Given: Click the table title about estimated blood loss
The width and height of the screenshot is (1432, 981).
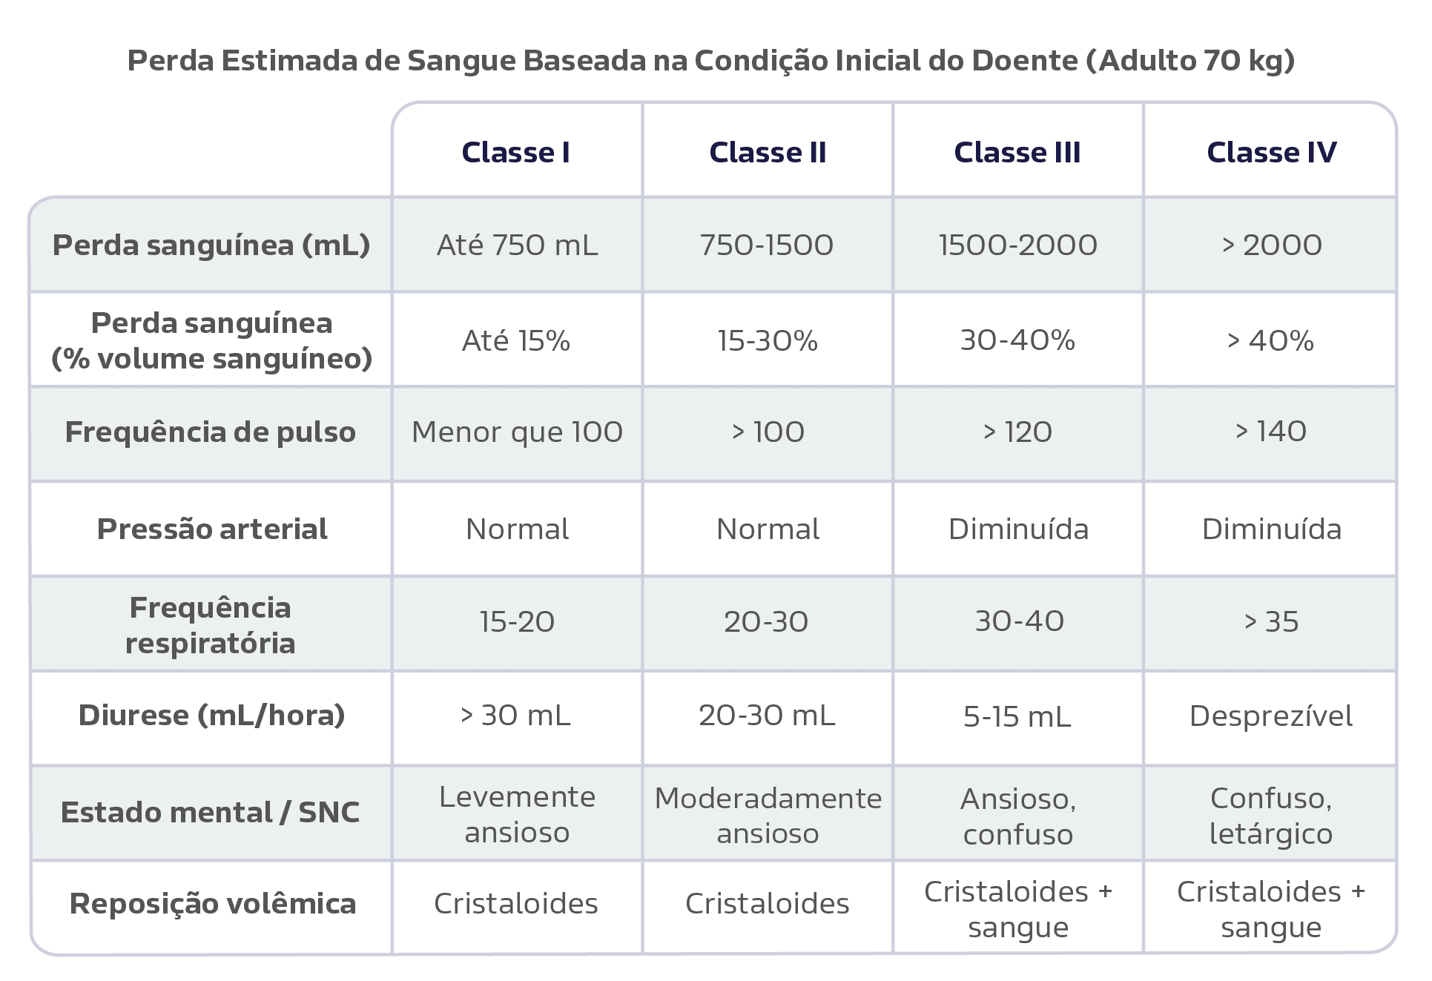Looking at the screenshot, I should [x=710, y=60].
